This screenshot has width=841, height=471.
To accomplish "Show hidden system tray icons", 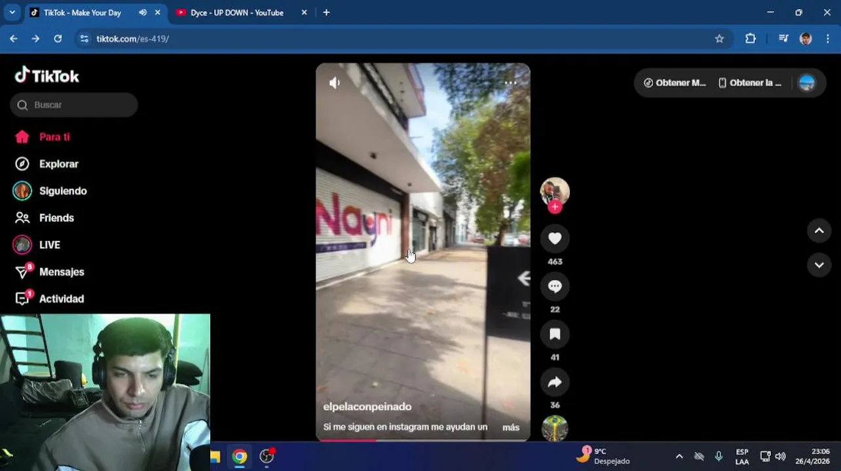I will click(679, 457).
